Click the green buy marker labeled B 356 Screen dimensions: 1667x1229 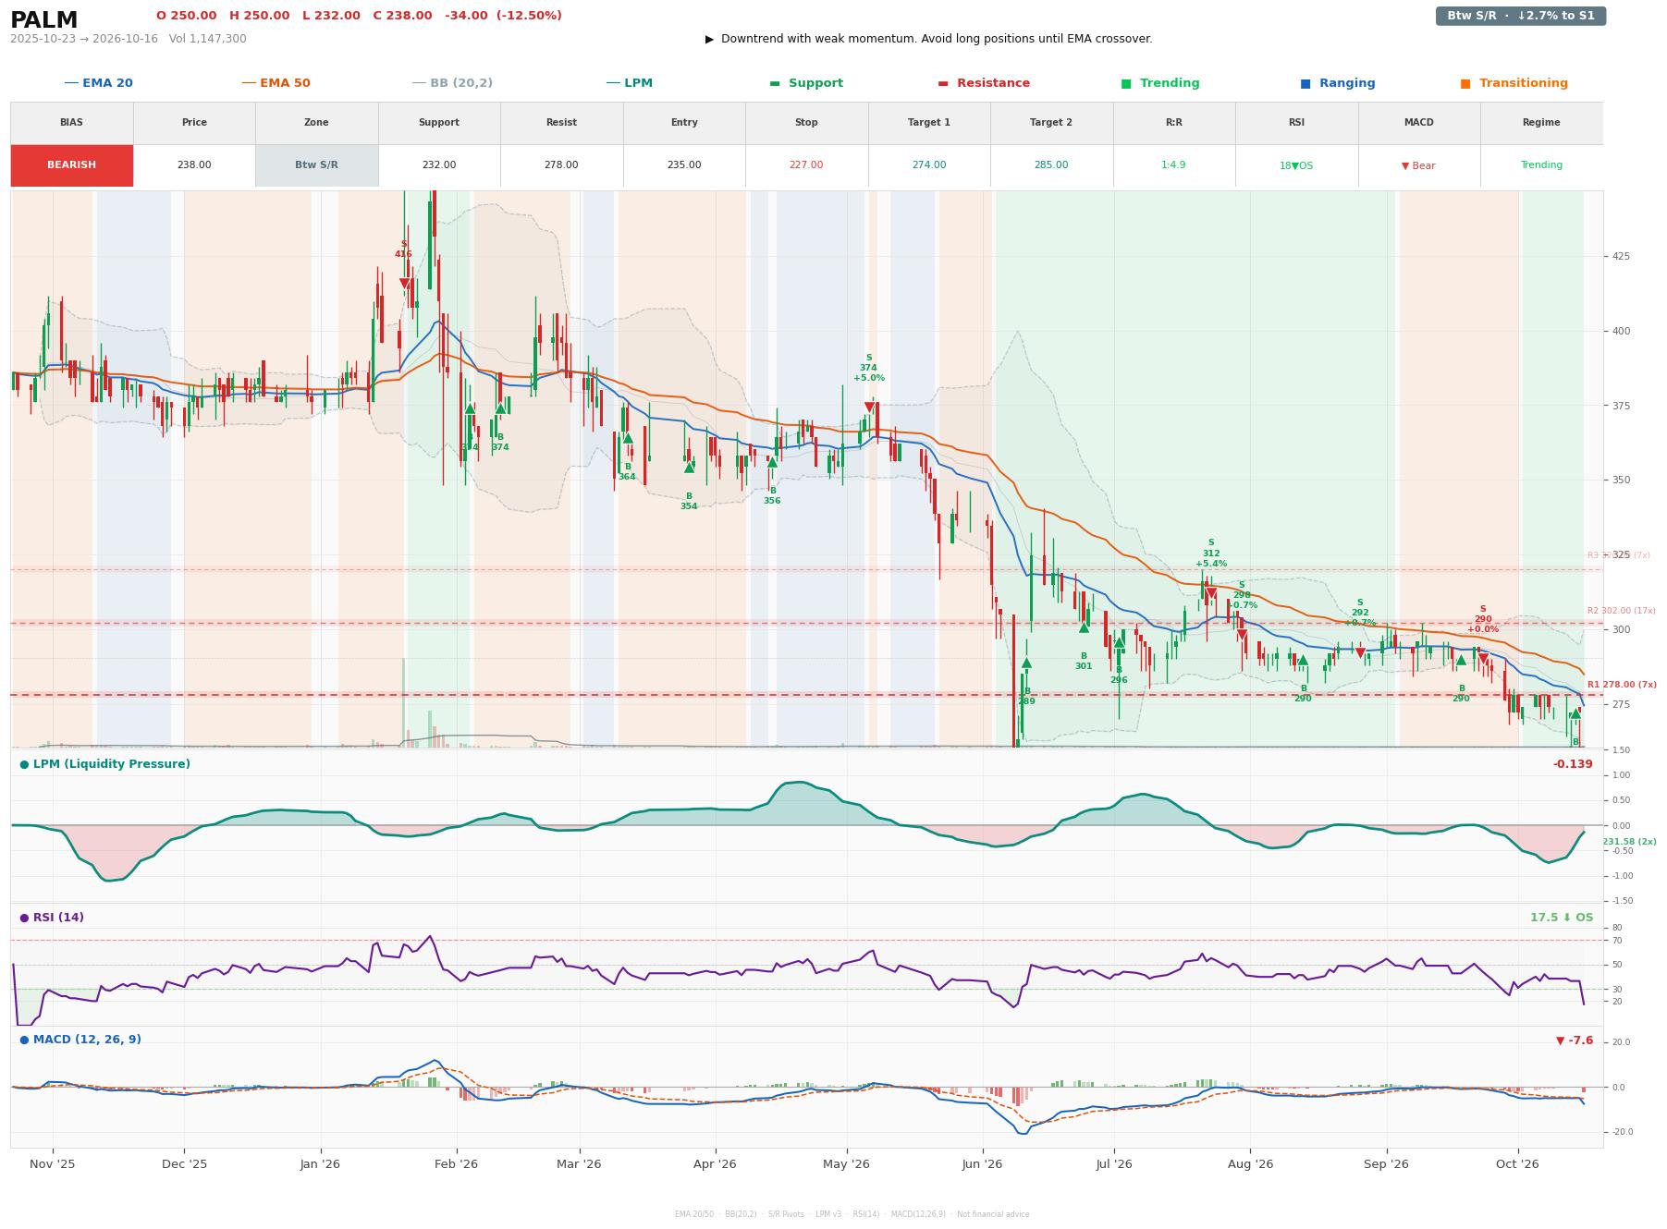[772, 462]
